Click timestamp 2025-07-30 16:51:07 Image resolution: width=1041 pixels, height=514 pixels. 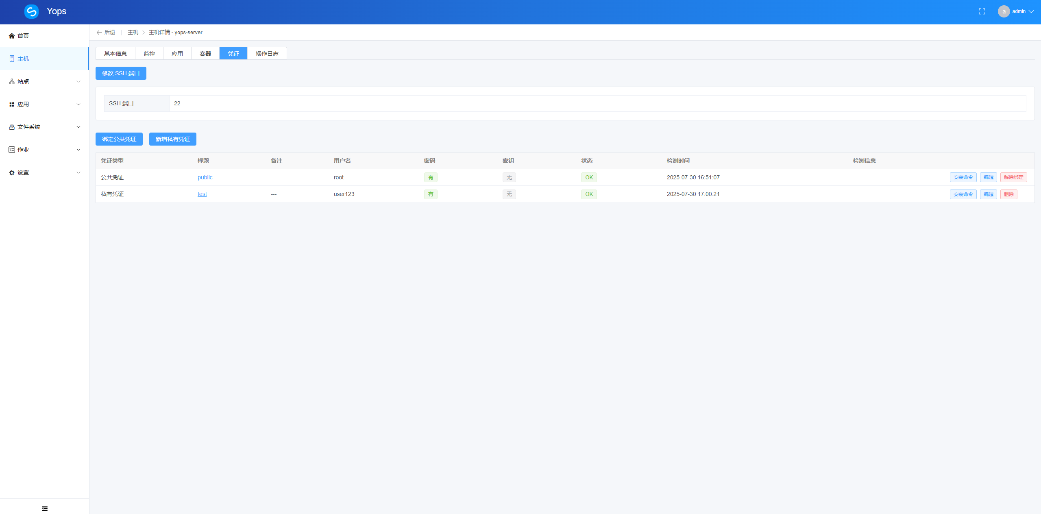693,177
